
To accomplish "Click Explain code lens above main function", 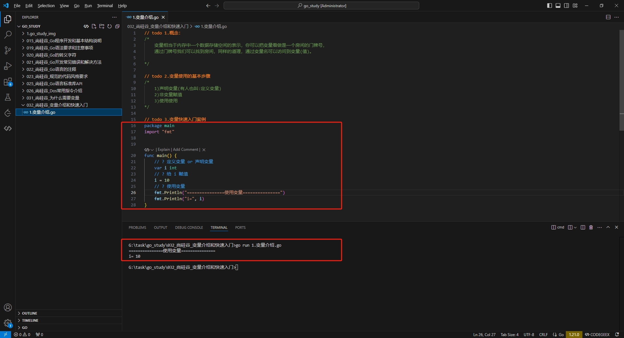I will coord(164,149).
